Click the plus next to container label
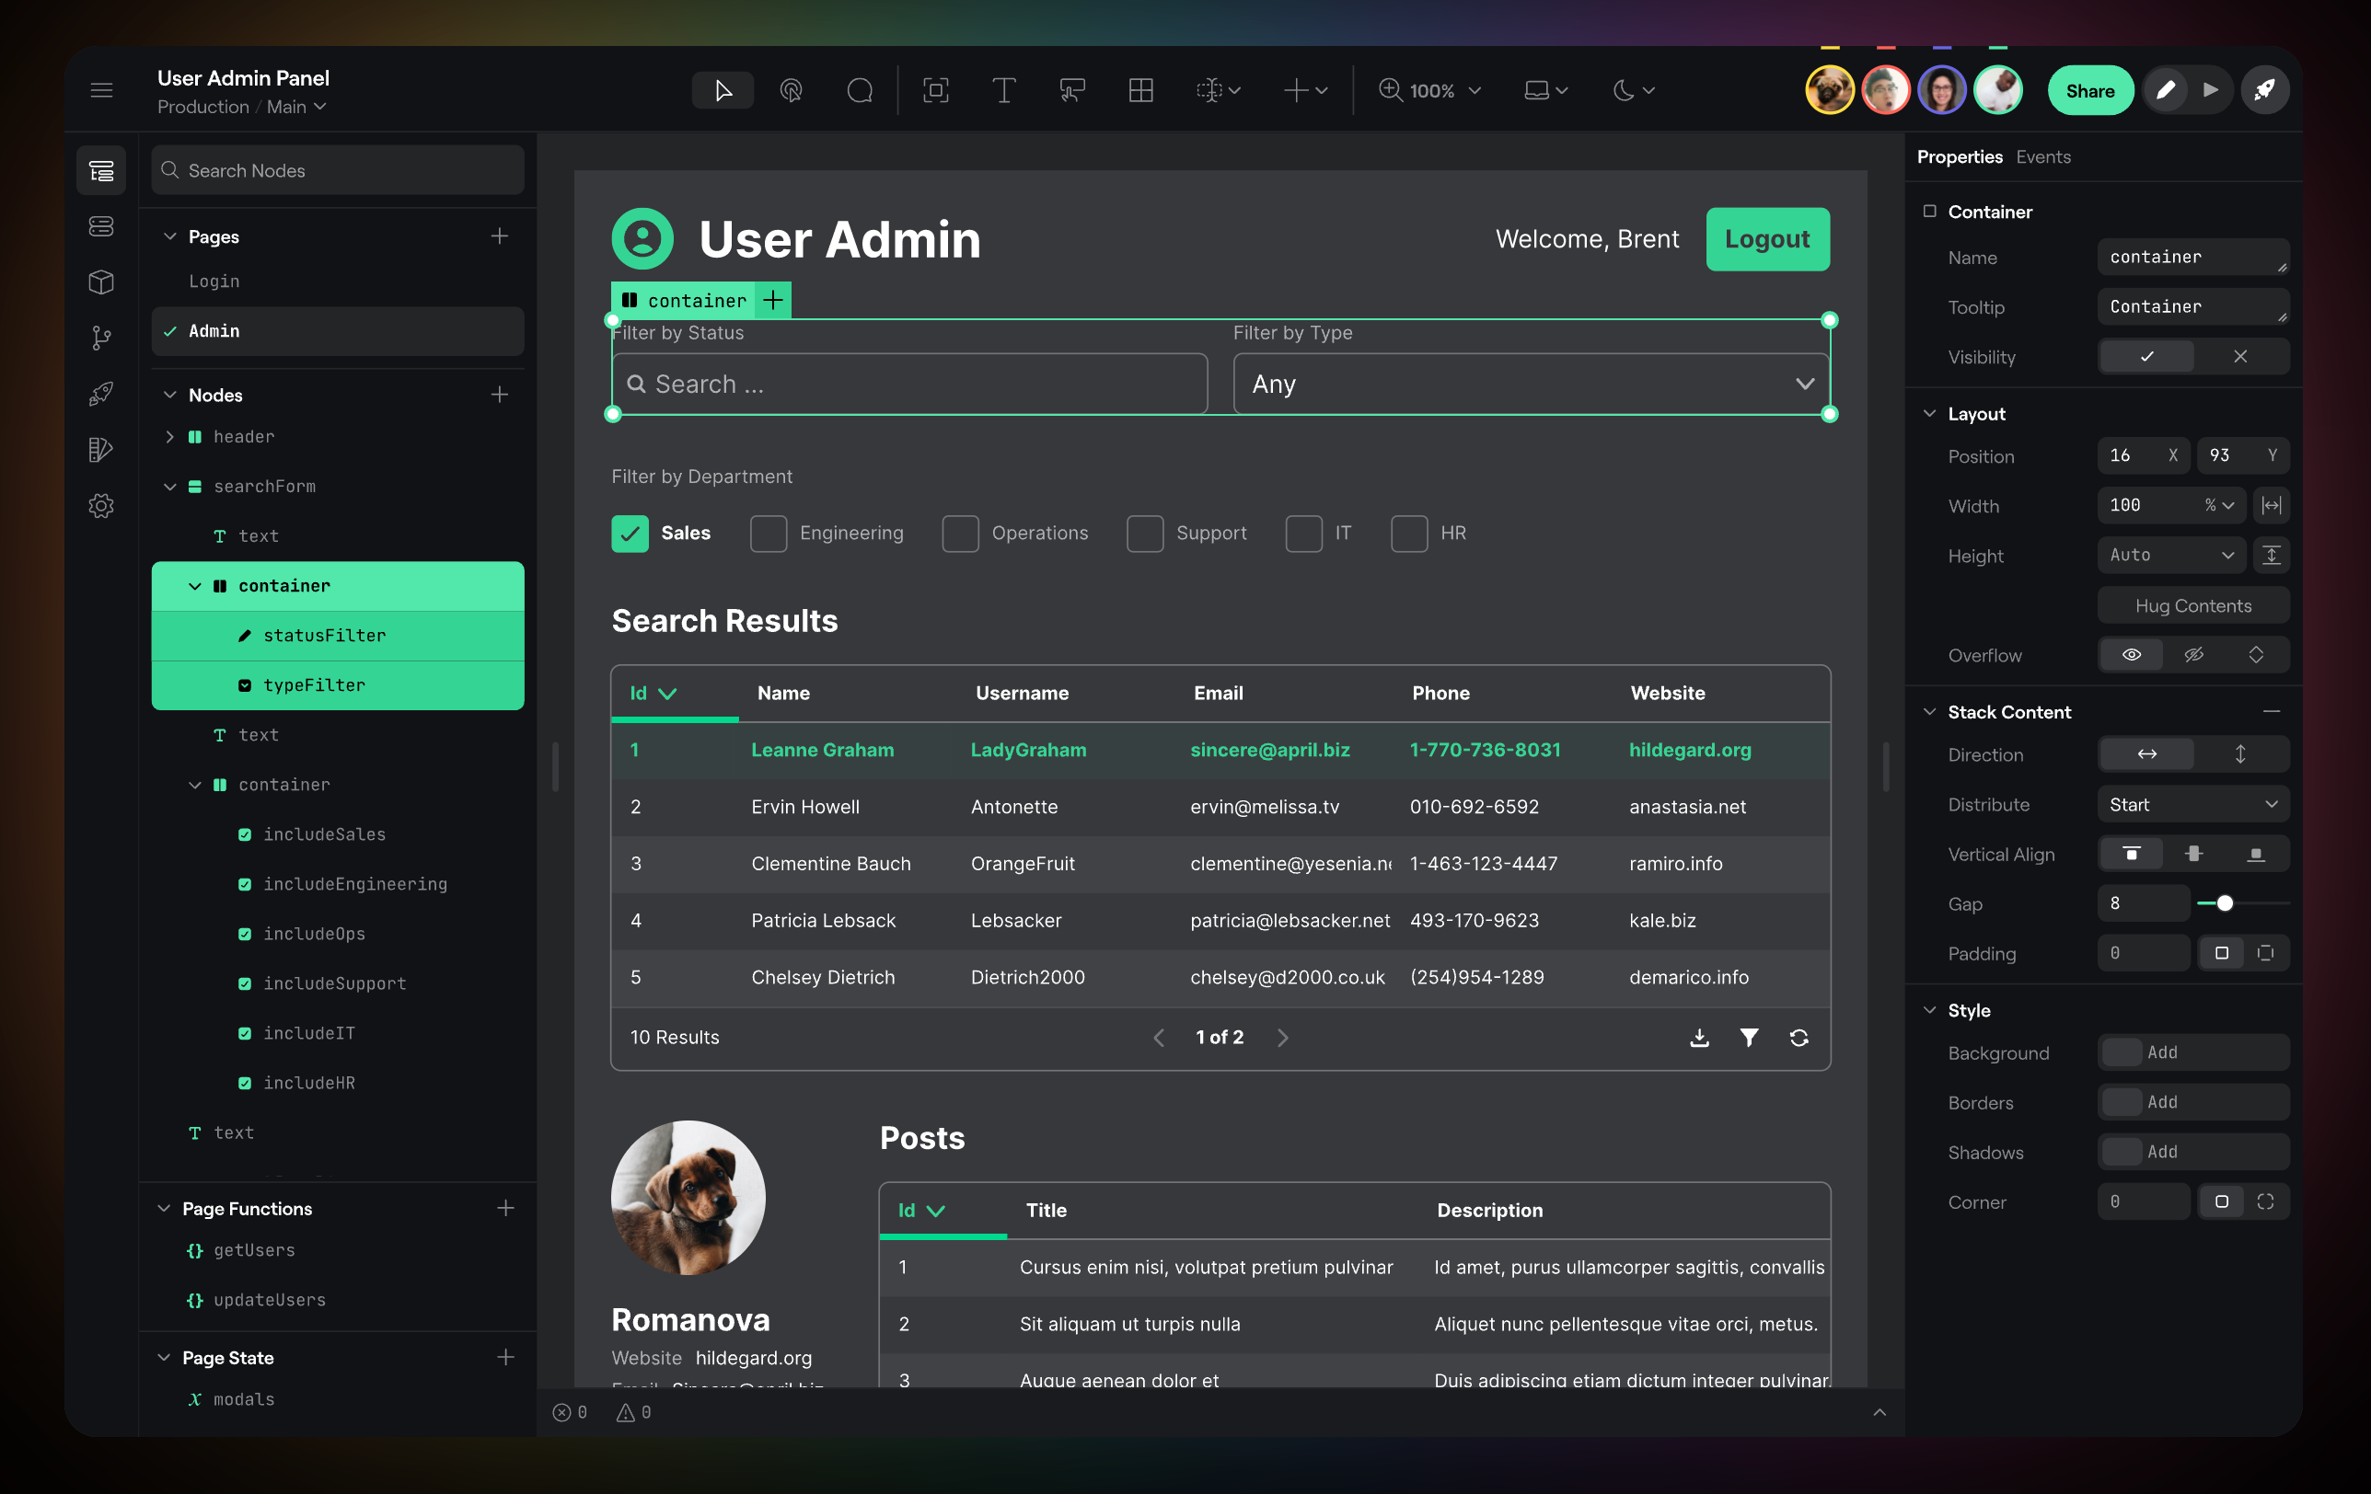2371x1494 pixels. coord(774,300)
